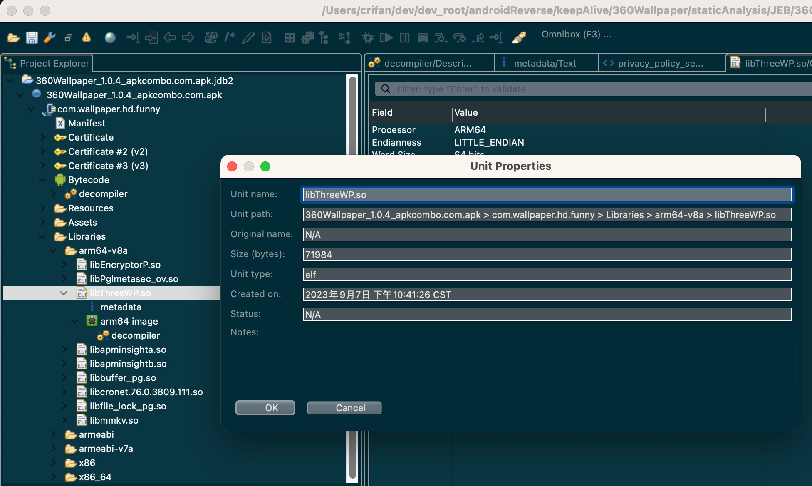Viewport: 812px width, 486px height.
Task: Collapse the Bytecode tree node
Action: [x=43, y=180]
